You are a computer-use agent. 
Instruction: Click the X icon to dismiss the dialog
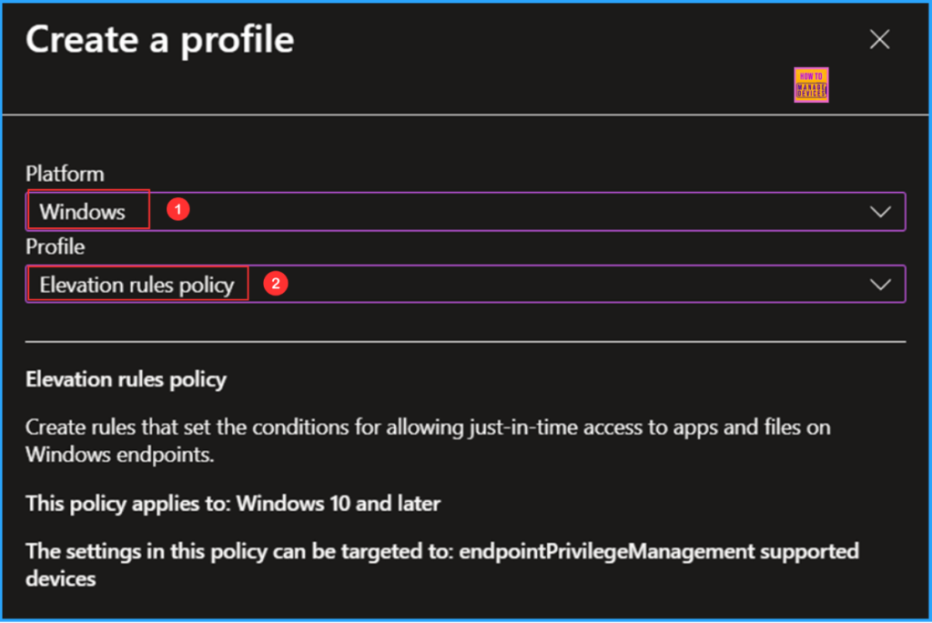click(x=878, y=39)
